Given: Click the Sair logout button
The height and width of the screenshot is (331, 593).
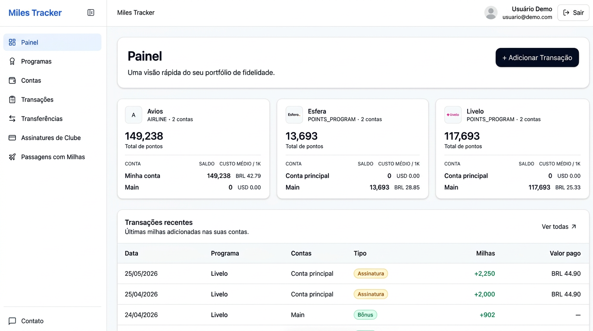Looking at the screenshot, I should (x=573, y=12).
